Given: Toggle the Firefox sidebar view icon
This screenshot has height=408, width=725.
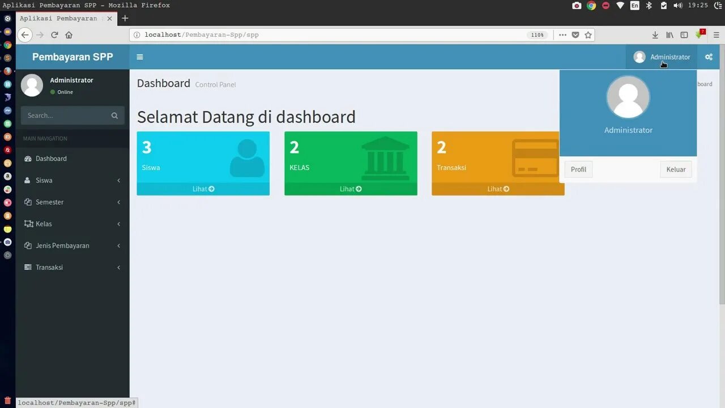Looking at the screenshot, I should click(x=684, y=35).
